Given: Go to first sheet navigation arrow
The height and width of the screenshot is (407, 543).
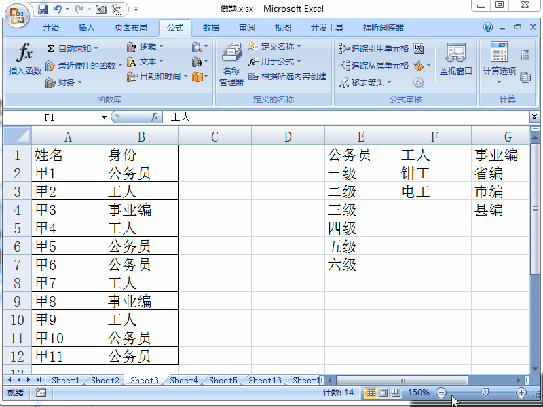Looking at the screenshot, I should point(9,380).
